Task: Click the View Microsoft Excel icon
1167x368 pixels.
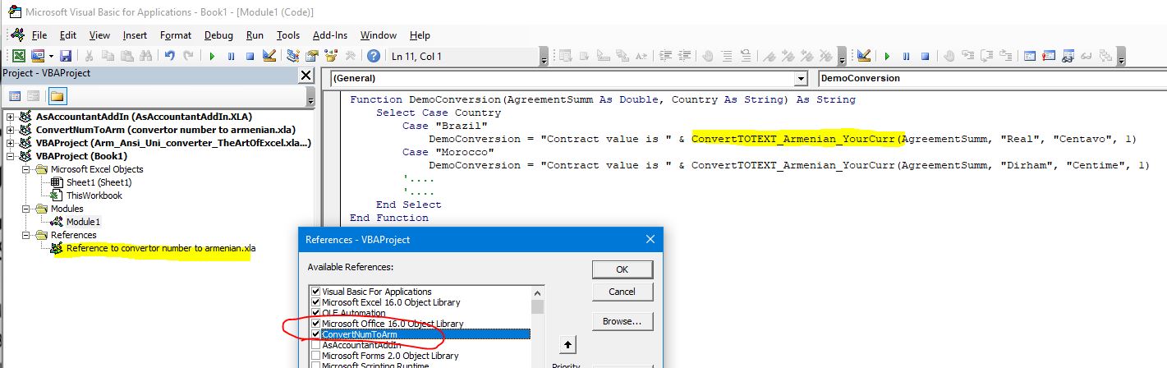Action: tap(18, 56)
